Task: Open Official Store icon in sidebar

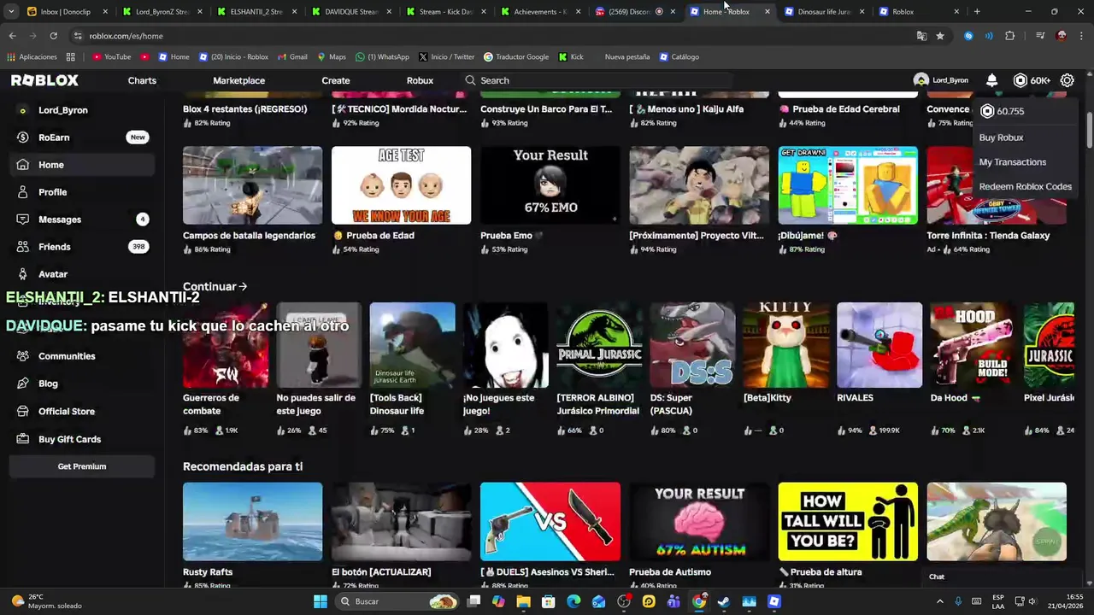Action: coord(22,411)
